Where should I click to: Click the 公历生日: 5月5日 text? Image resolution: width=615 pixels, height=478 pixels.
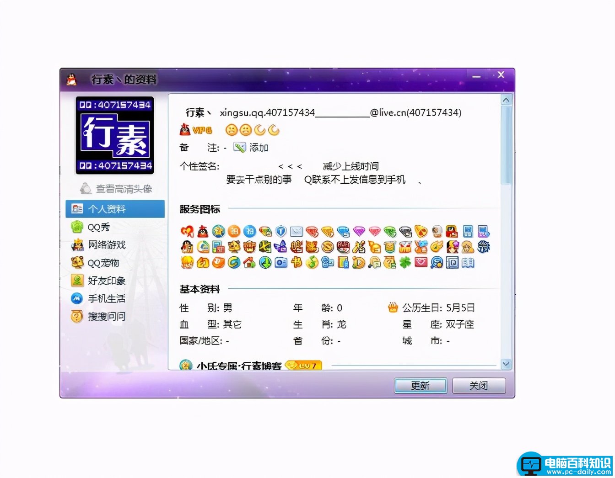tap(438, 308)
